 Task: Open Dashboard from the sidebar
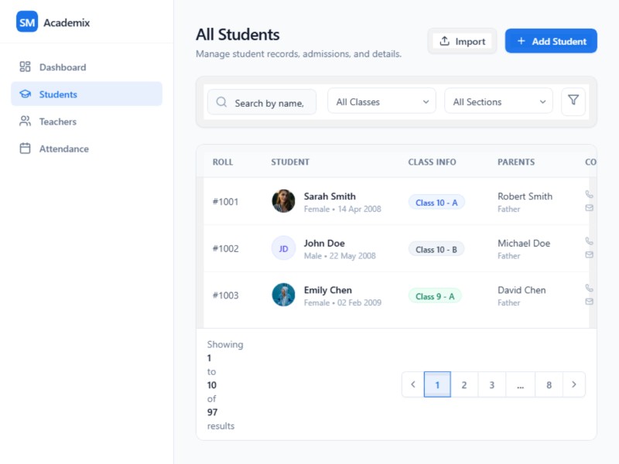63,67
